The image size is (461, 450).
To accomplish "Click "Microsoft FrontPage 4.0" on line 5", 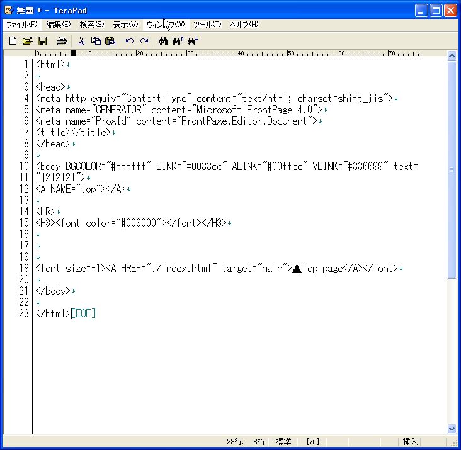I will pos(257,110).
